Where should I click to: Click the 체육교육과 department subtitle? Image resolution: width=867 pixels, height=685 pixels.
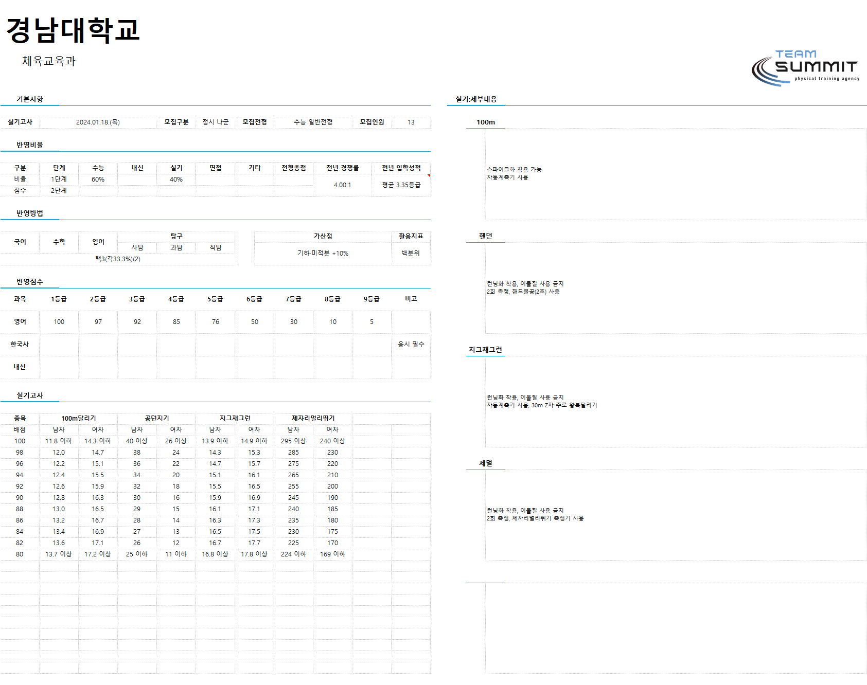coord(49,61)
